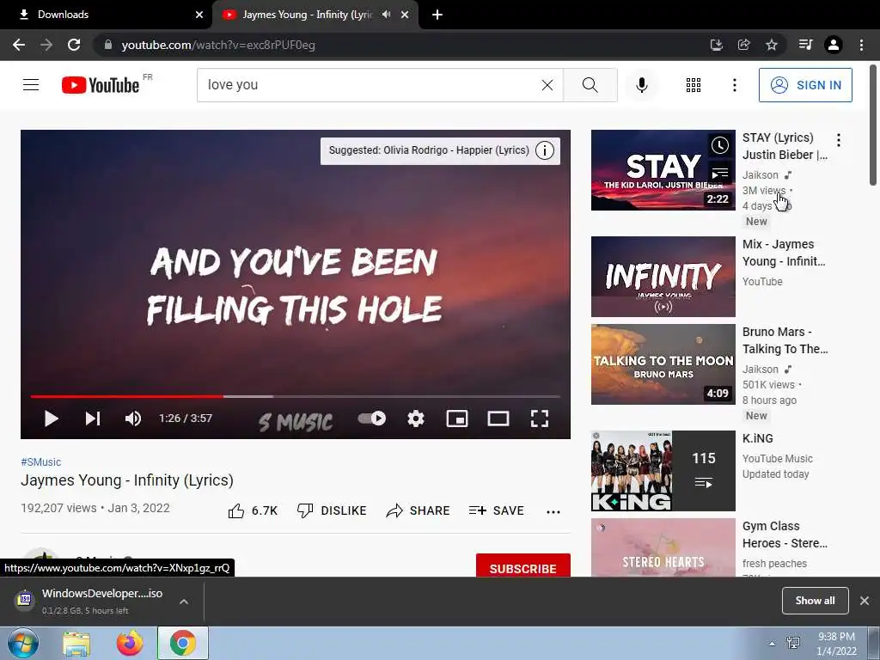Screen dimensions: 880x660
Task: Bookmark this page with star
Action: click(x=772, y=45)
